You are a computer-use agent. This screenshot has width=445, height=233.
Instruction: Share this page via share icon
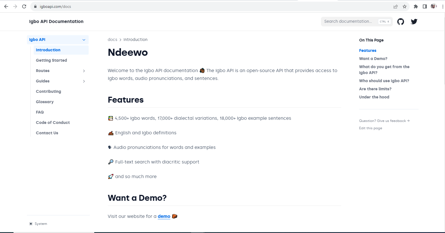pos(396,6)
